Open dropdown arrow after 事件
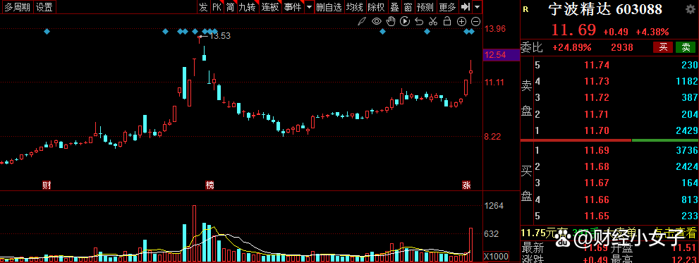Image resolution: width=699 pixels, height=263 pixels. [x=309, y=6]
